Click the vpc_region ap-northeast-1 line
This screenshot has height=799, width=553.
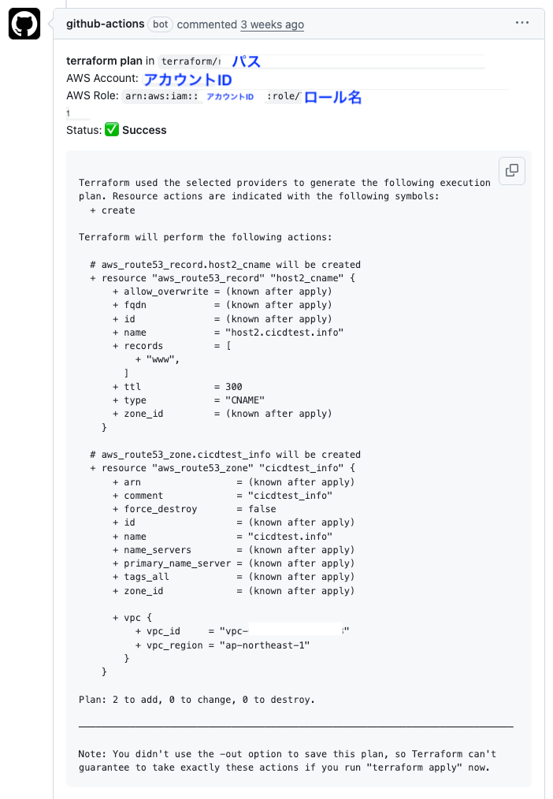click(223, 645)
